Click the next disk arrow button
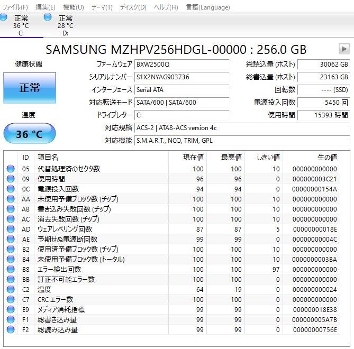 344,49
